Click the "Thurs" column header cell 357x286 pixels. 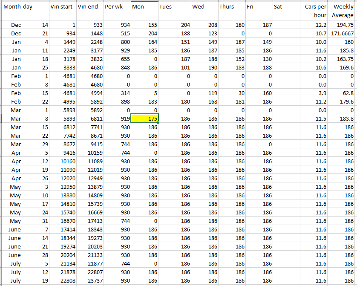click(x=231, y=7)
